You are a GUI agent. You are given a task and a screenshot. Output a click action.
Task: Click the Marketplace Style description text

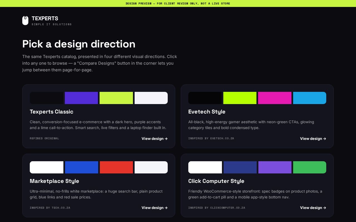coord(96,194)
